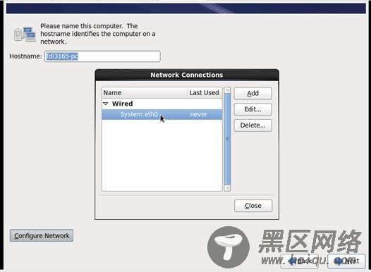Click the network computers icon beside hostname prompt
Image resolution: width=371 pixels, height=272 pixels.
click(25, 35)
